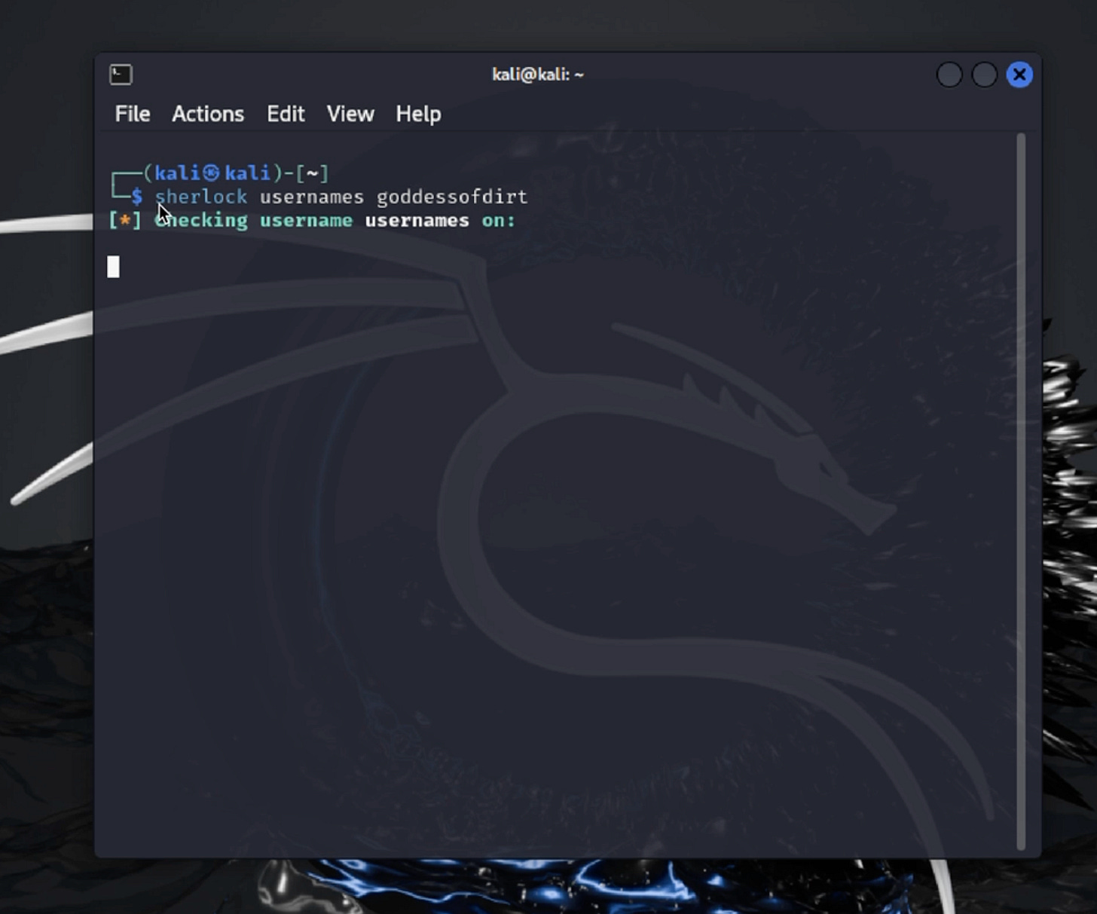This screenshot has width=1097, height=914.
Task: Click the terminal icon in title bar
Action: click(x=121, y=74)
